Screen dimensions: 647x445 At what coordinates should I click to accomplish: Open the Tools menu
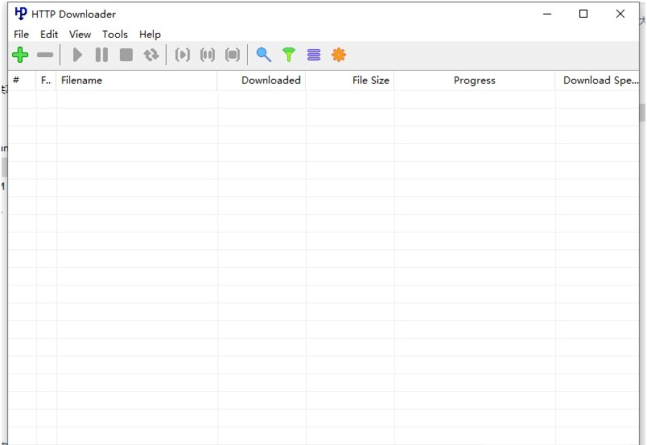click(115, 35)
